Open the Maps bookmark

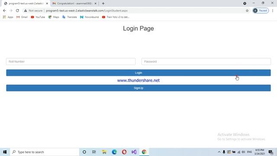(x=54, y=17)
